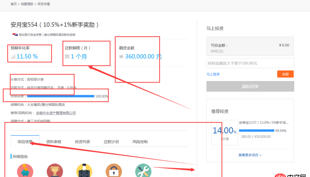Click the calendar icon beside 1 个月

[67, 56]
